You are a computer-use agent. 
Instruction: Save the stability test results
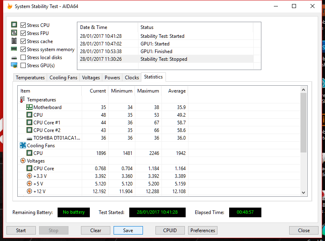[128, 231]
